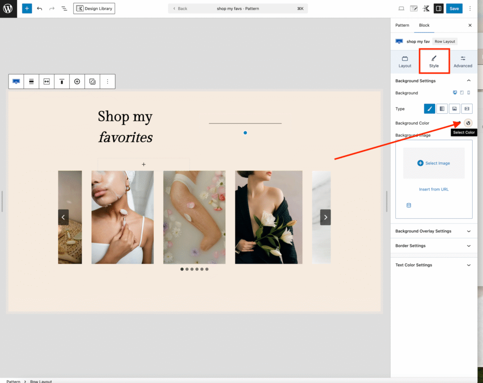Open the Layout tab
The image size is (483, 383).
point(405,62)
